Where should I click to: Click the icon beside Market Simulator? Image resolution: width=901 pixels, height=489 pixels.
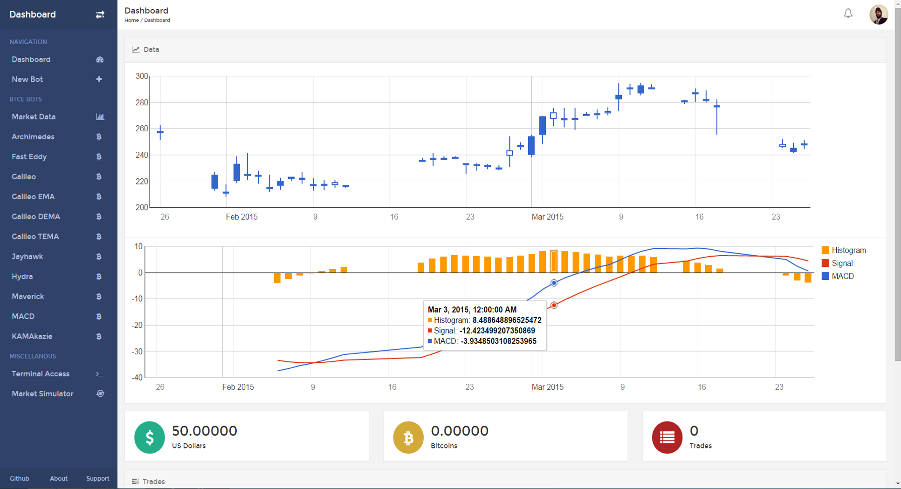pos(100,394)
